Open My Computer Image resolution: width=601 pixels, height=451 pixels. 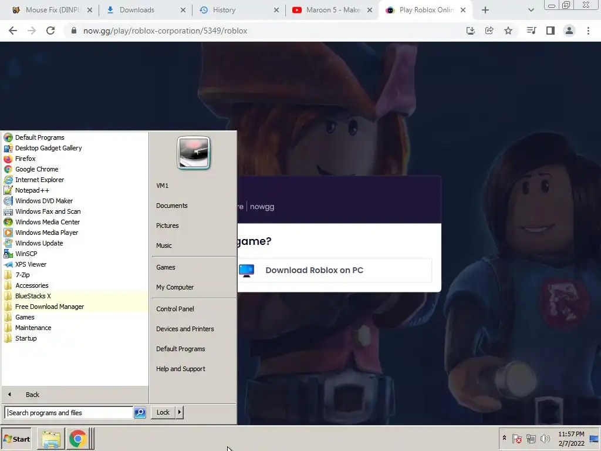[194, 287]
